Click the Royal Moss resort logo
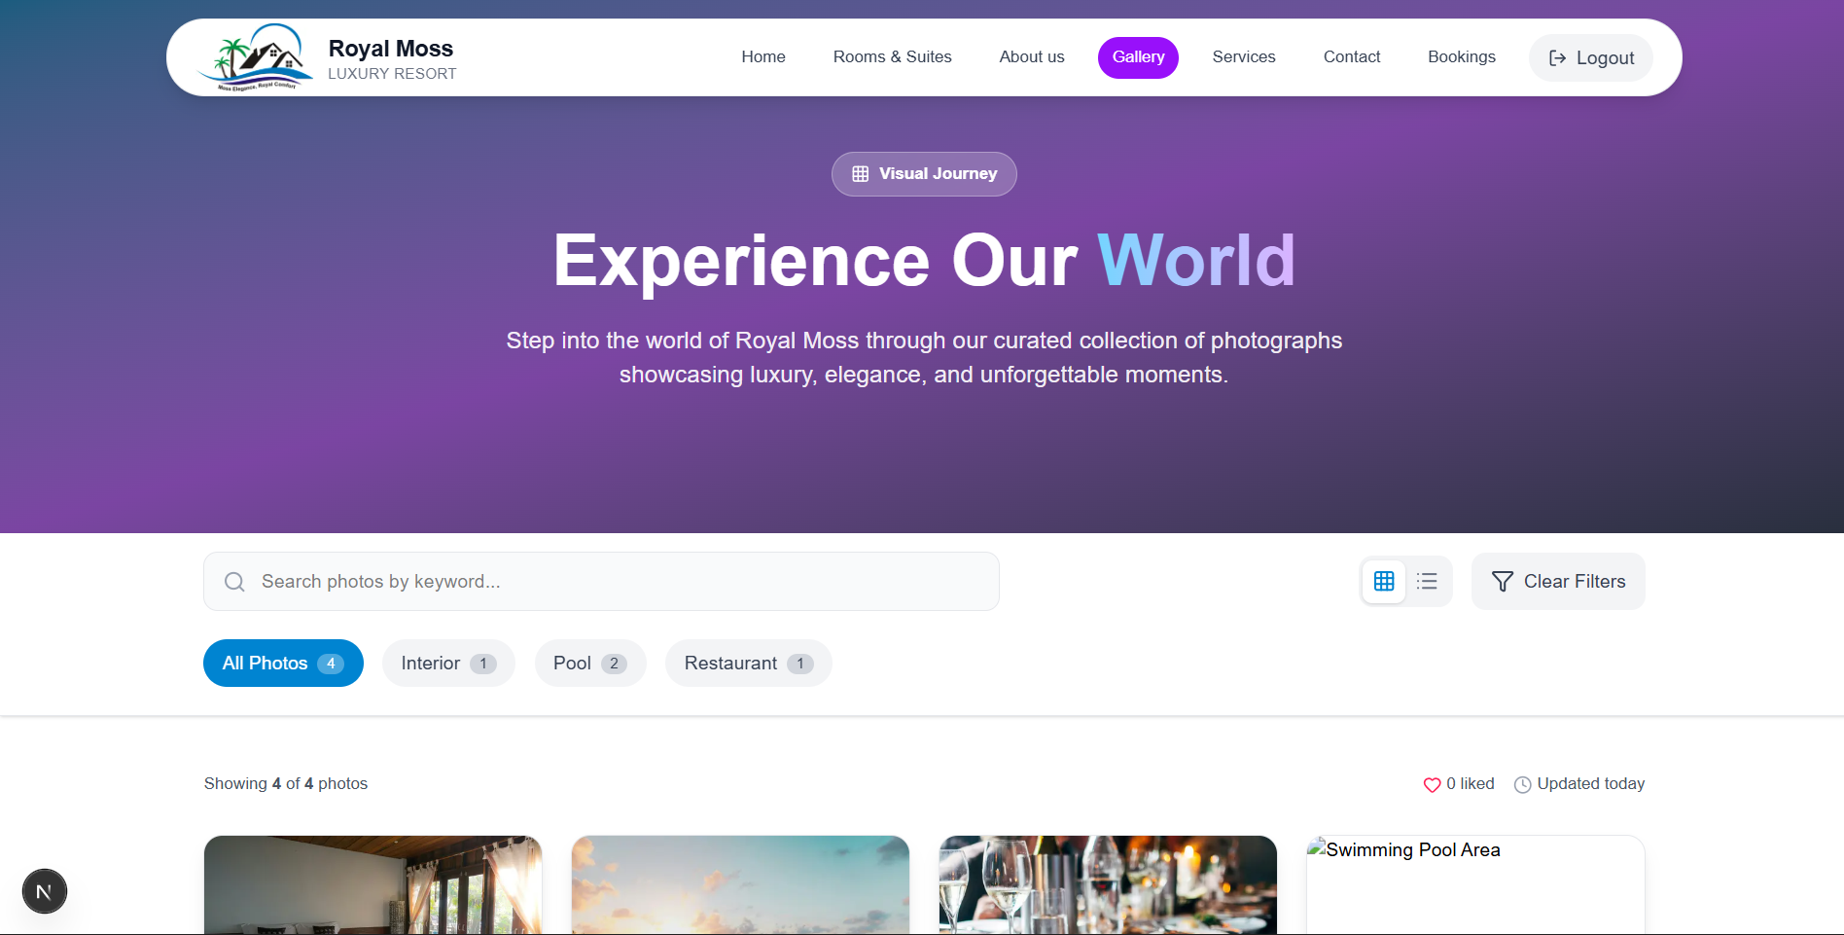1844x935 pixels. (x=255, y=57)
